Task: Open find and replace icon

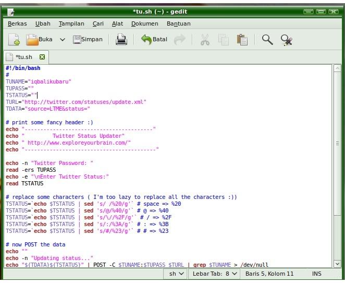Action: pyautogui.click(x=287, y=40)
